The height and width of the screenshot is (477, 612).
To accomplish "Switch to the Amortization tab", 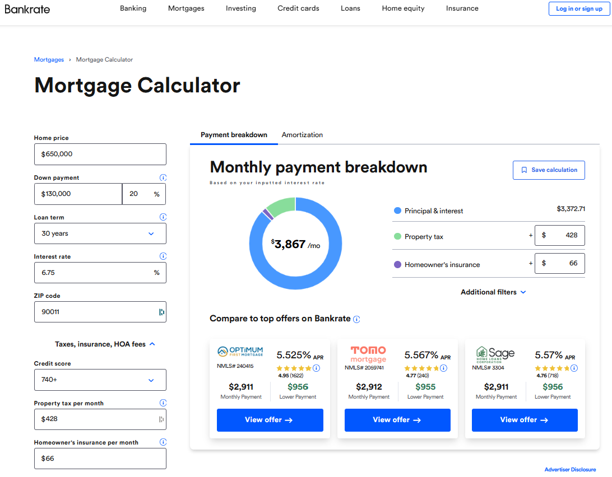I will 302,135.
